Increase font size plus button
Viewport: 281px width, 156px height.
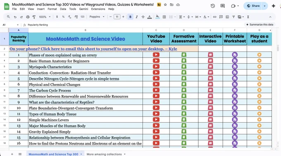click(x=123, y=17)
